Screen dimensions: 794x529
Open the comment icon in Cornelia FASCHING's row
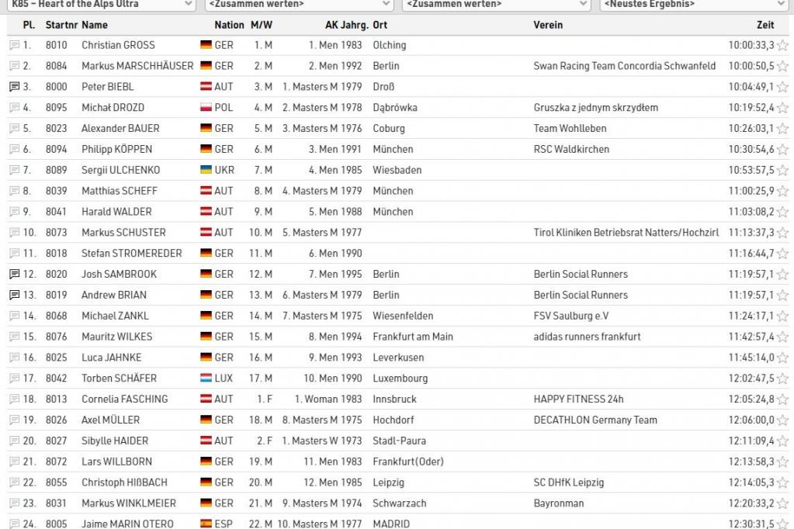pyautogui.click(x=14, y=399)
